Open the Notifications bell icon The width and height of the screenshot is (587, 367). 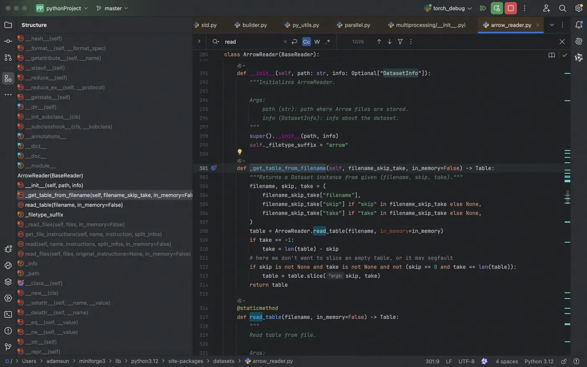[579, 25]
